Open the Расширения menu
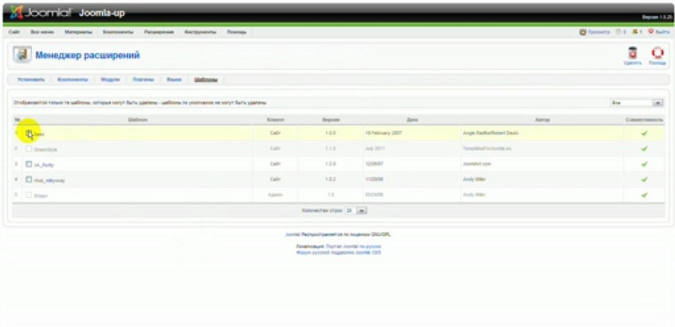Screen dimensions: 675x327 point(159,32)
